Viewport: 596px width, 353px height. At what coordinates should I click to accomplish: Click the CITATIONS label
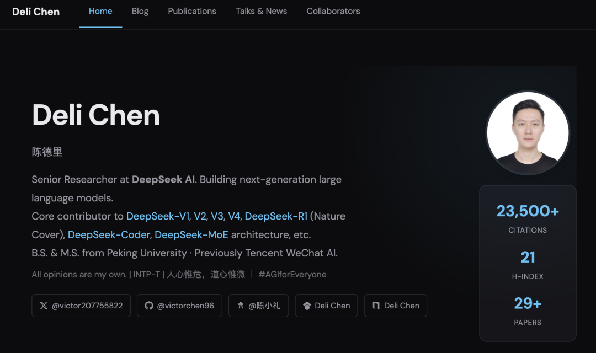tap(528, 230)
